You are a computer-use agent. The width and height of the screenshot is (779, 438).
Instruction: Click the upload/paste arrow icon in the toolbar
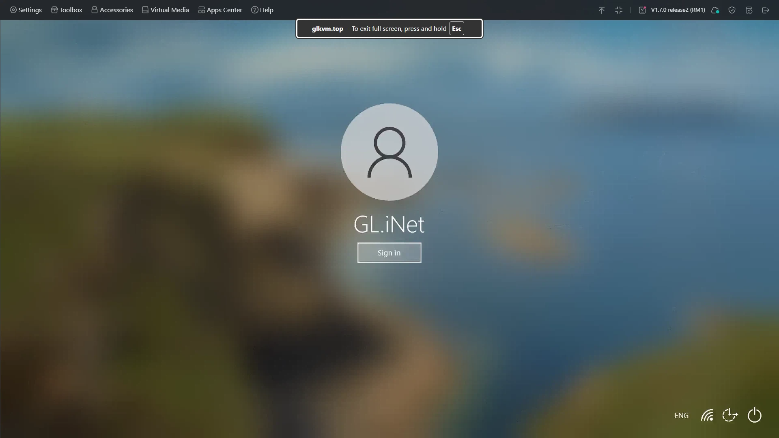[602, 10]
